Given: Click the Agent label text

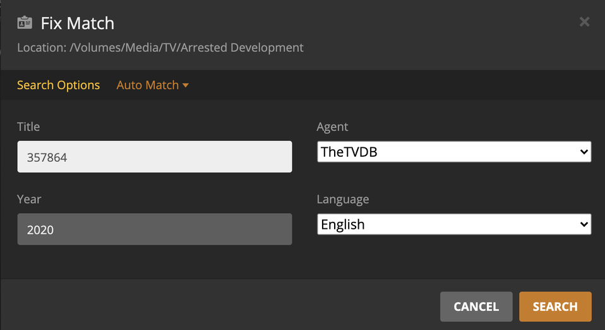Looking at the screenshot, I should tap(332, 126).
